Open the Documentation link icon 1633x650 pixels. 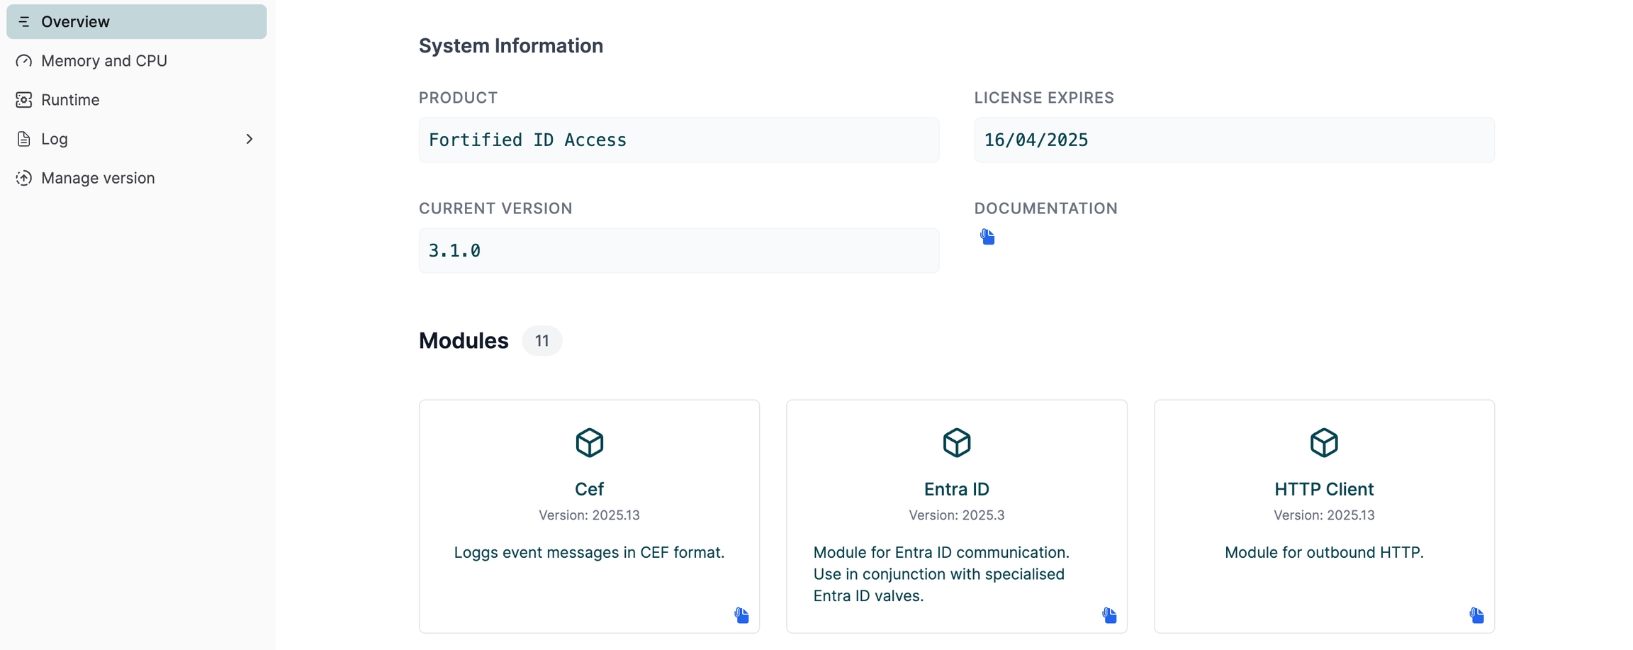tap(987, 237)
